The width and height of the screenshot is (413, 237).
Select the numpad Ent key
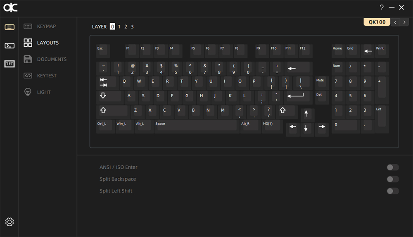point(382,119)
